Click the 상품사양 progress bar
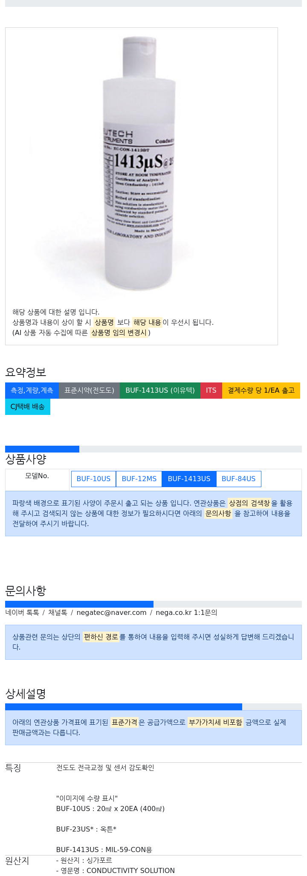Image resolution: width=307 pixels, height=876 pixels. [153, 449]
